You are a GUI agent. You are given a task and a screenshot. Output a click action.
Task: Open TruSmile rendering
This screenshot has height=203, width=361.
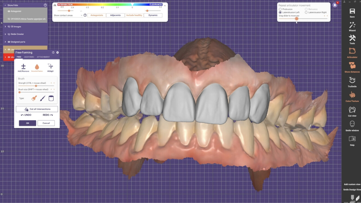coord(352,80)
